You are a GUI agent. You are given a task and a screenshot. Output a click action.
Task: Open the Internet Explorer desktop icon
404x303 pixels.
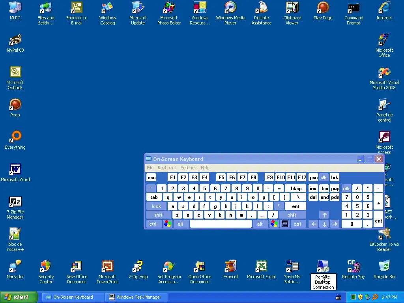(384, 8)
